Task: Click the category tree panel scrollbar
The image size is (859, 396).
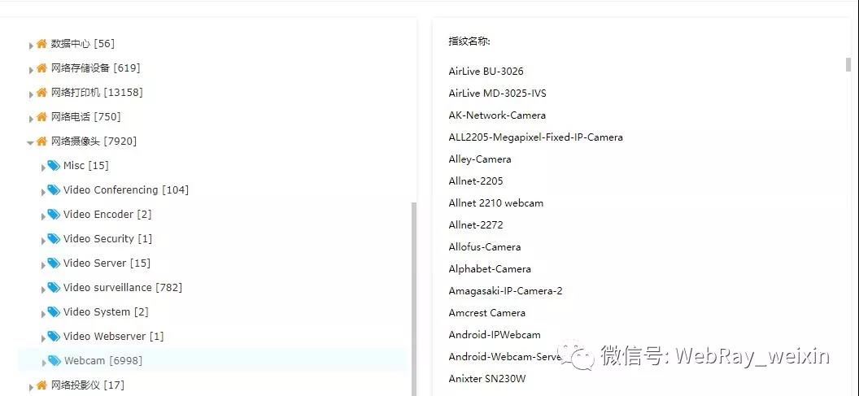Action: [x=413, y=298]
